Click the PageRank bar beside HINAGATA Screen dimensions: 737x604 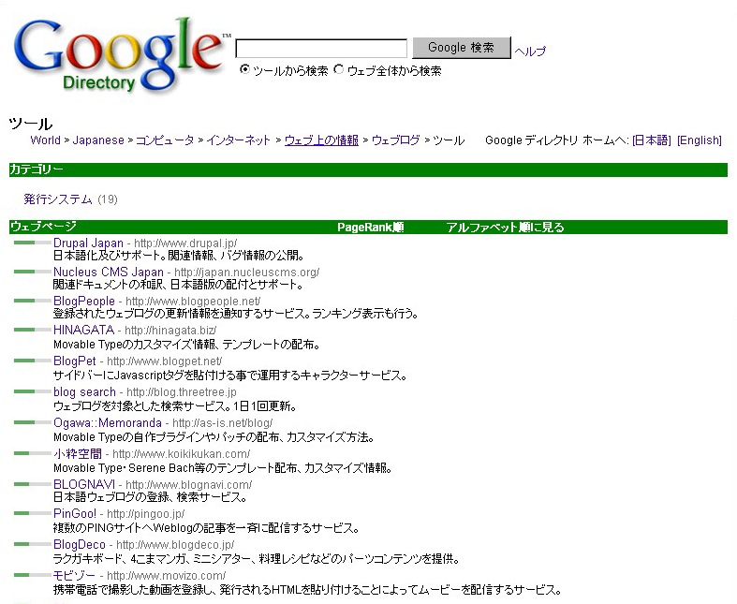[x=33, y=330]
